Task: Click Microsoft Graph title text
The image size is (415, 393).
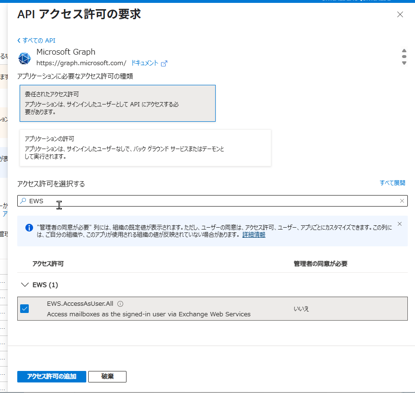Action: [x=66, y=52]
